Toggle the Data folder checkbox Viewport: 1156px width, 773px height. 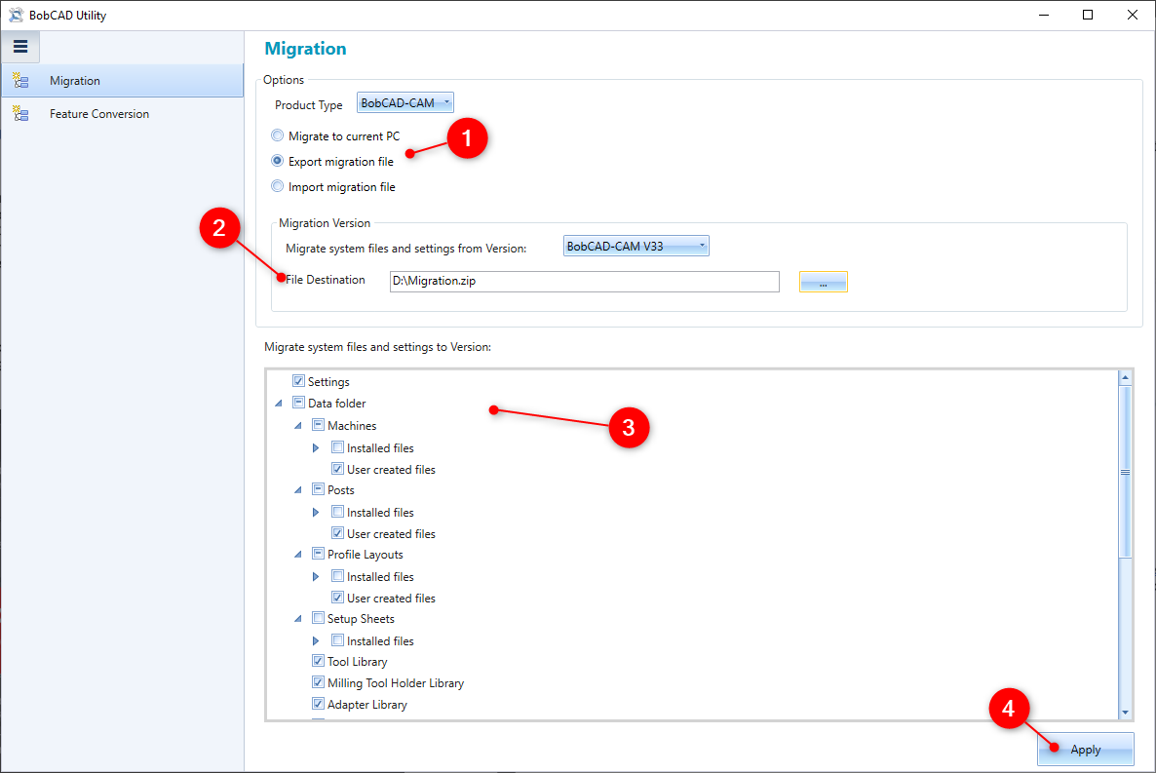point(298,403)
